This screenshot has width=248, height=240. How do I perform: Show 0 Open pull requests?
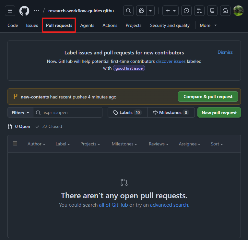pos(19,126)
